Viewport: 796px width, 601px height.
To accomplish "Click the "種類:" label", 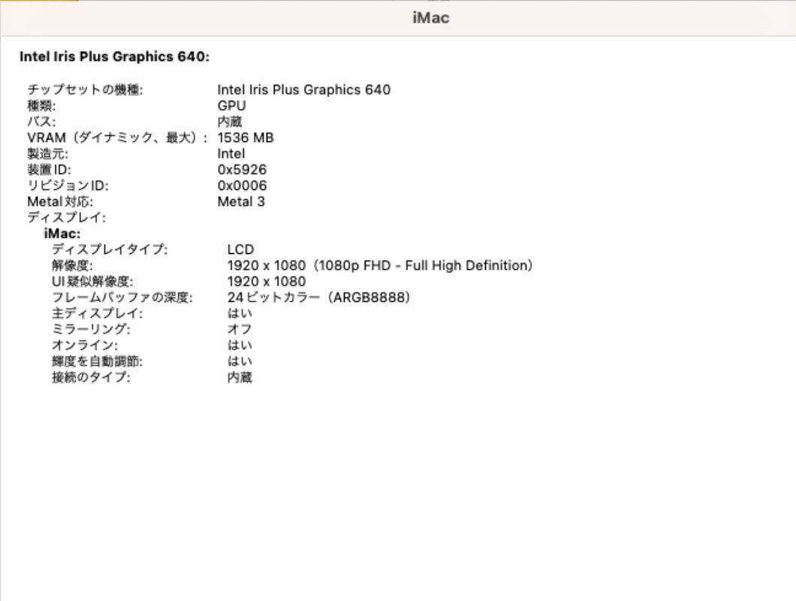I will pyautogui.click(x=41, y=106).
